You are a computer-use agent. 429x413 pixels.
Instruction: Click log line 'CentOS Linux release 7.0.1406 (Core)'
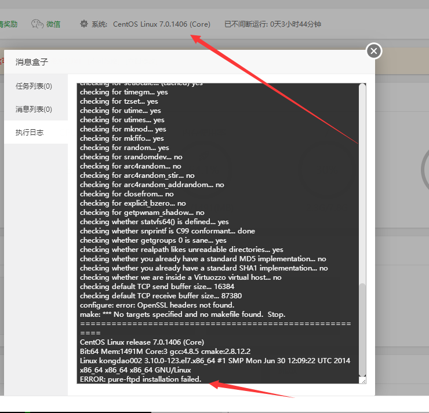coord(142,342)
